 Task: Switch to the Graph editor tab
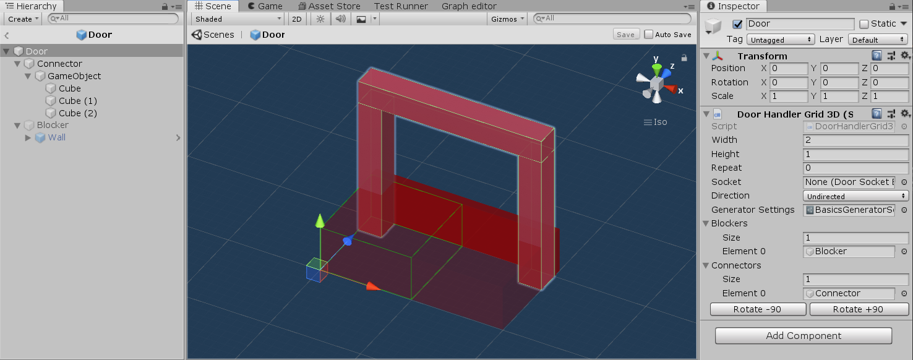click(468, 6)
